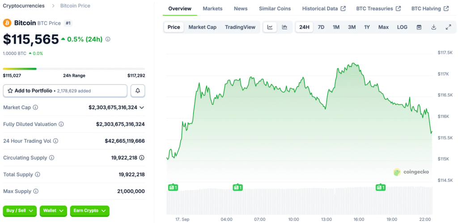
Task: Open the Overview tab
Action: [180, 8]
